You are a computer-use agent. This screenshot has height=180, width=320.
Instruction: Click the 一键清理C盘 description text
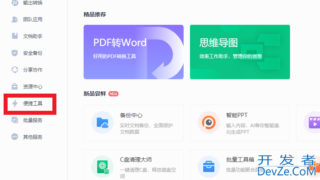148,173
